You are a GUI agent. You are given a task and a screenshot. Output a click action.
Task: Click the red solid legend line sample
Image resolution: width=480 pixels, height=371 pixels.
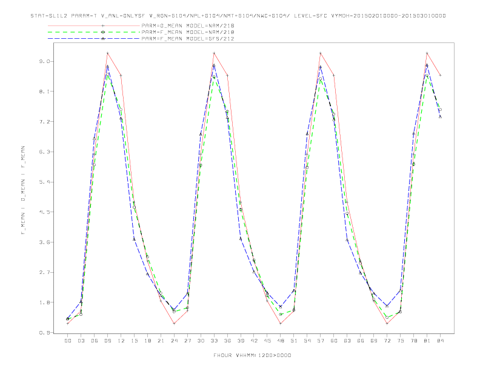(x=94, y=25)
